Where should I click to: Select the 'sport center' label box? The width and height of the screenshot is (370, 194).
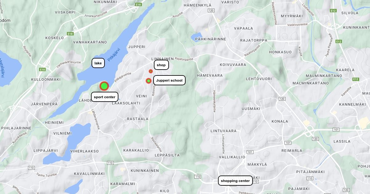click(x=105, y=97)
